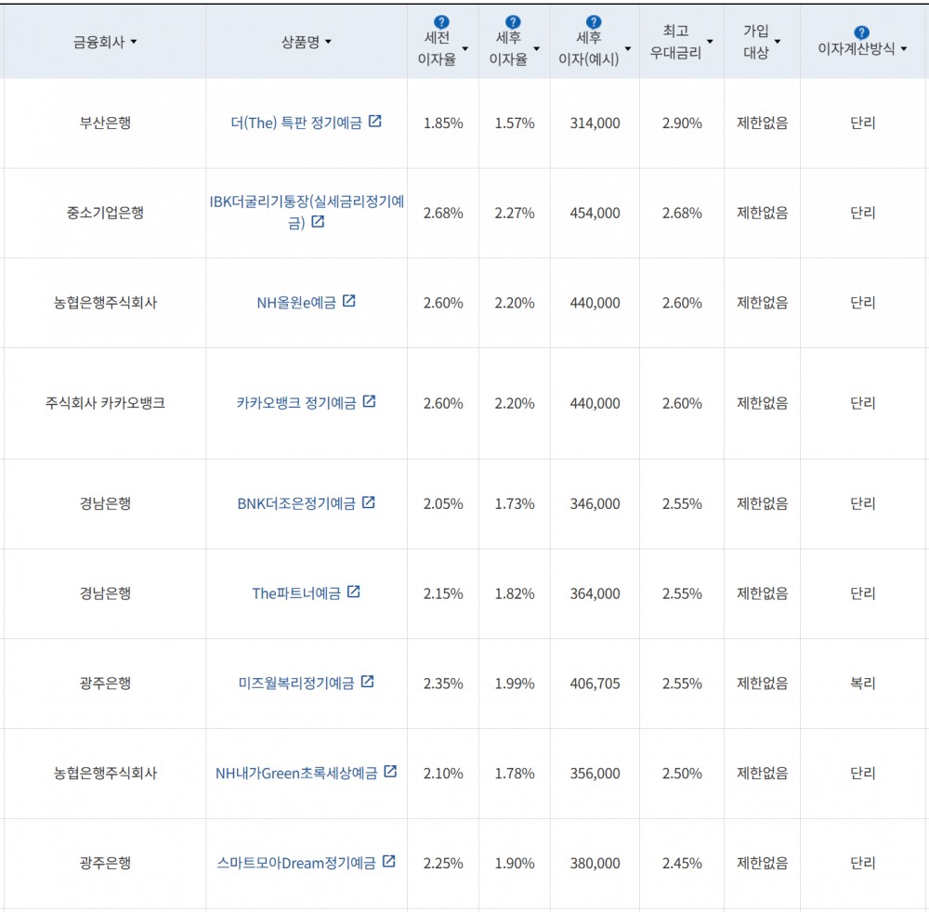Click external link icon beside NH내가Green초록세상예금
929x912 pixels.
pos(390,772)
